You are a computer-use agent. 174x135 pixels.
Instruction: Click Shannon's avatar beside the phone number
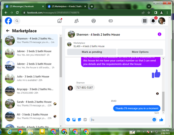[70, 88]
